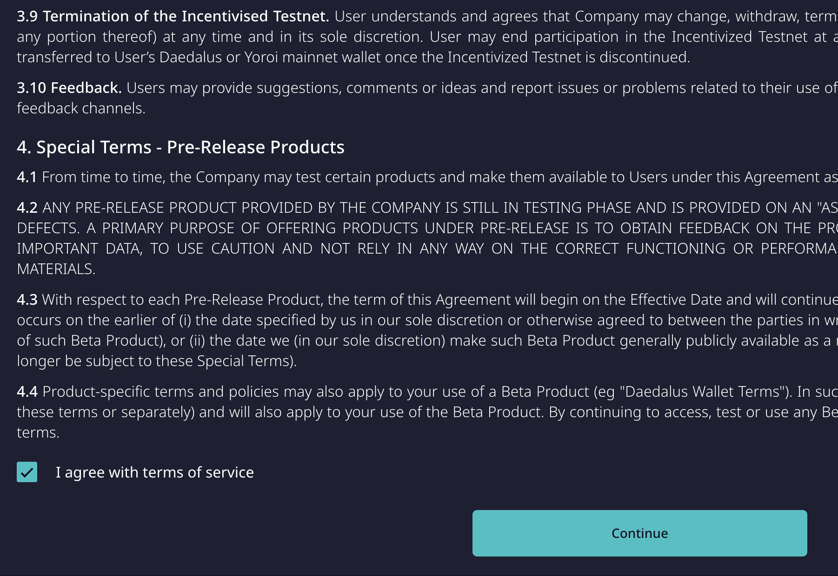Click the '3.9 Termination of the Incentivised Testnet' title
This screenshot has width=838, height=576.
[173, 16]
